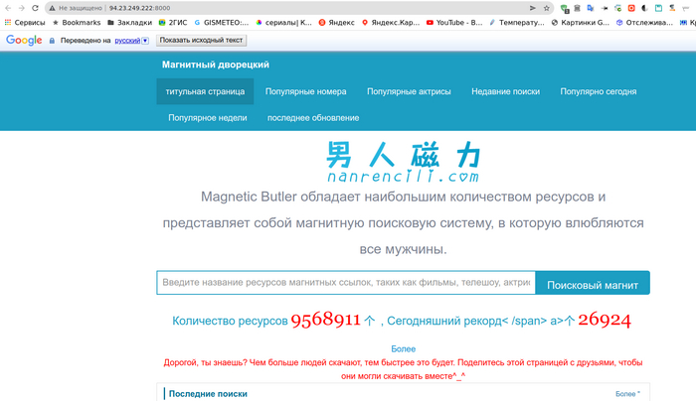696x401 pixels.
Task: Open the Google Translate extension icon
Action: click(x=591, y=8)
